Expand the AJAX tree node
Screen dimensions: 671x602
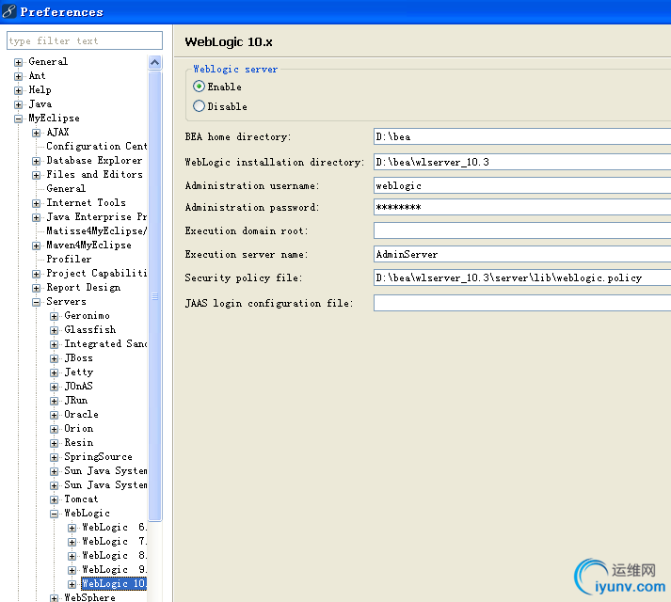click(36, 133)
